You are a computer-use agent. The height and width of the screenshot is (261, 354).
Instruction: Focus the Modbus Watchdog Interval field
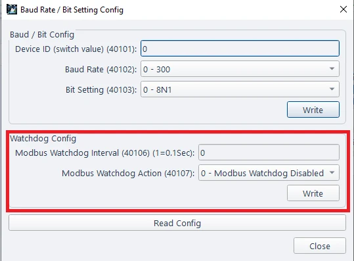269,153
